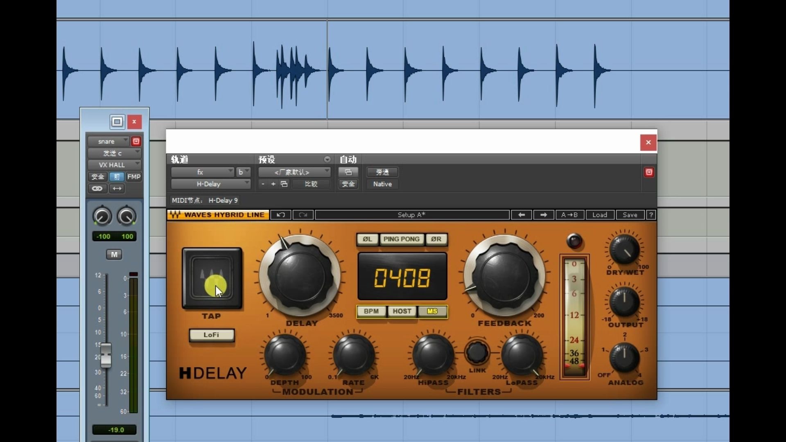Click the link chain icon in the send window
The height and width of the screenshot is (442, 786).
pyautogui.click(x=97, y=189)
